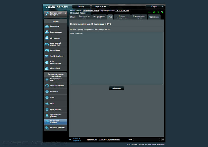
Task: Switch to the Беспроводная связь tab
Action: click(84, 17)
